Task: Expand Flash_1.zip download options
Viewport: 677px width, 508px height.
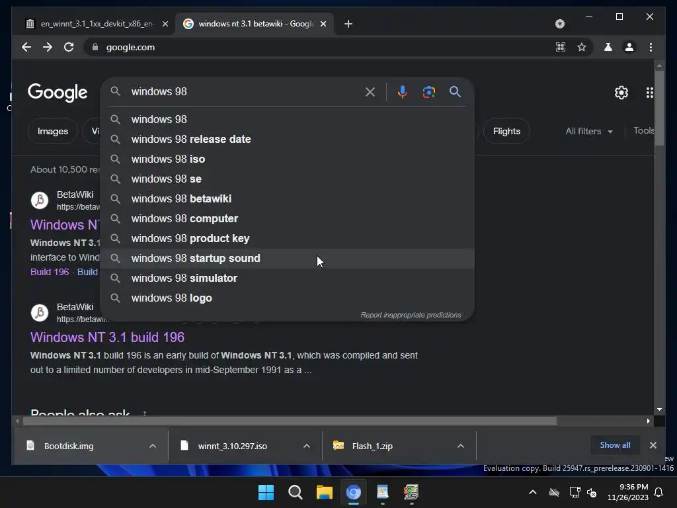Action: coord(460,446)
